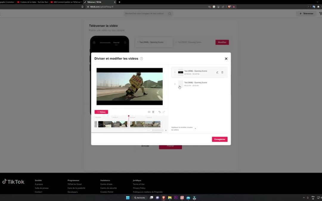Image resolution: width=322 pixels, height=201 pixels.
Task: Close the Diviser et modifier dialog
Action: [x=226, y=59]
